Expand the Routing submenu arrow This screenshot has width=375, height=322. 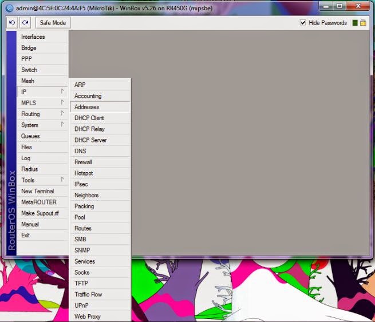(62, 113)
